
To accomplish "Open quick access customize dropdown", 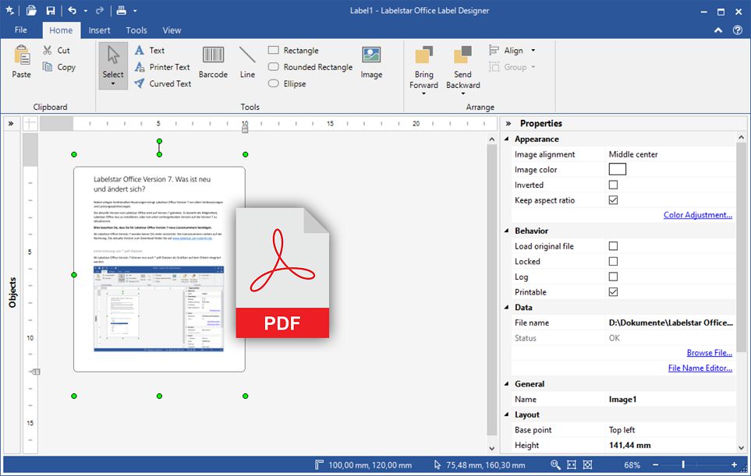I will point(135,11).
